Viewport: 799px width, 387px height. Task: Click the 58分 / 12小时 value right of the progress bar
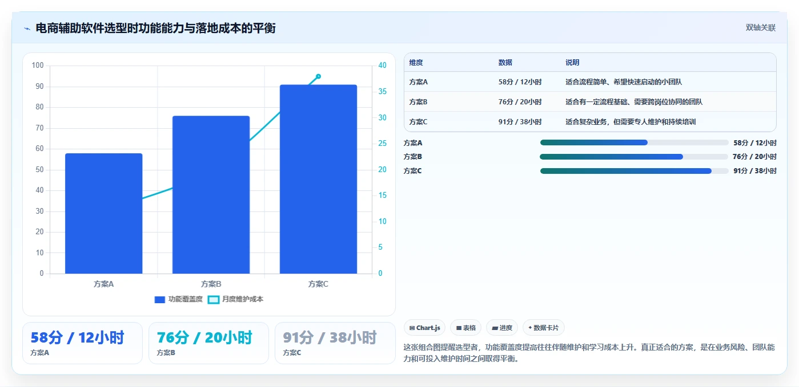click(x=754, y=143)
